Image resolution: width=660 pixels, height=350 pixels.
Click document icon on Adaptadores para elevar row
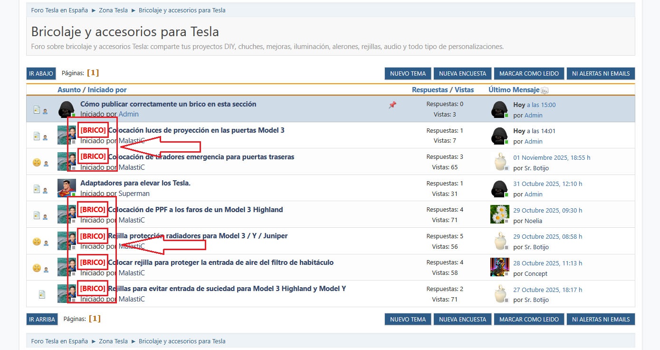click(37, 189)
